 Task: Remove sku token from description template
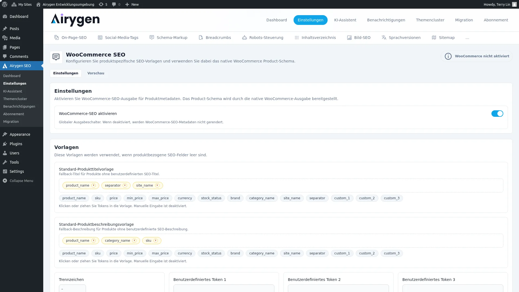(156, 241)
